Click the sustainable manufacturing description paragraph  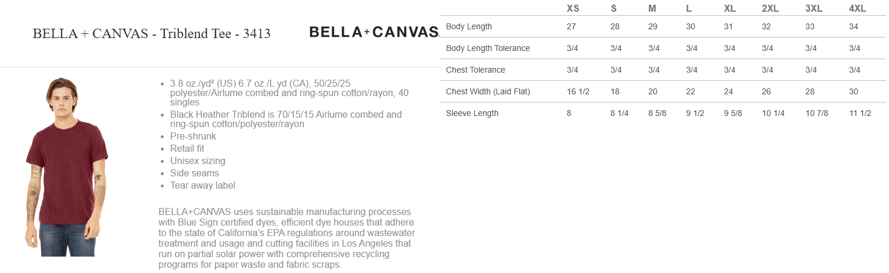(286, 238)
